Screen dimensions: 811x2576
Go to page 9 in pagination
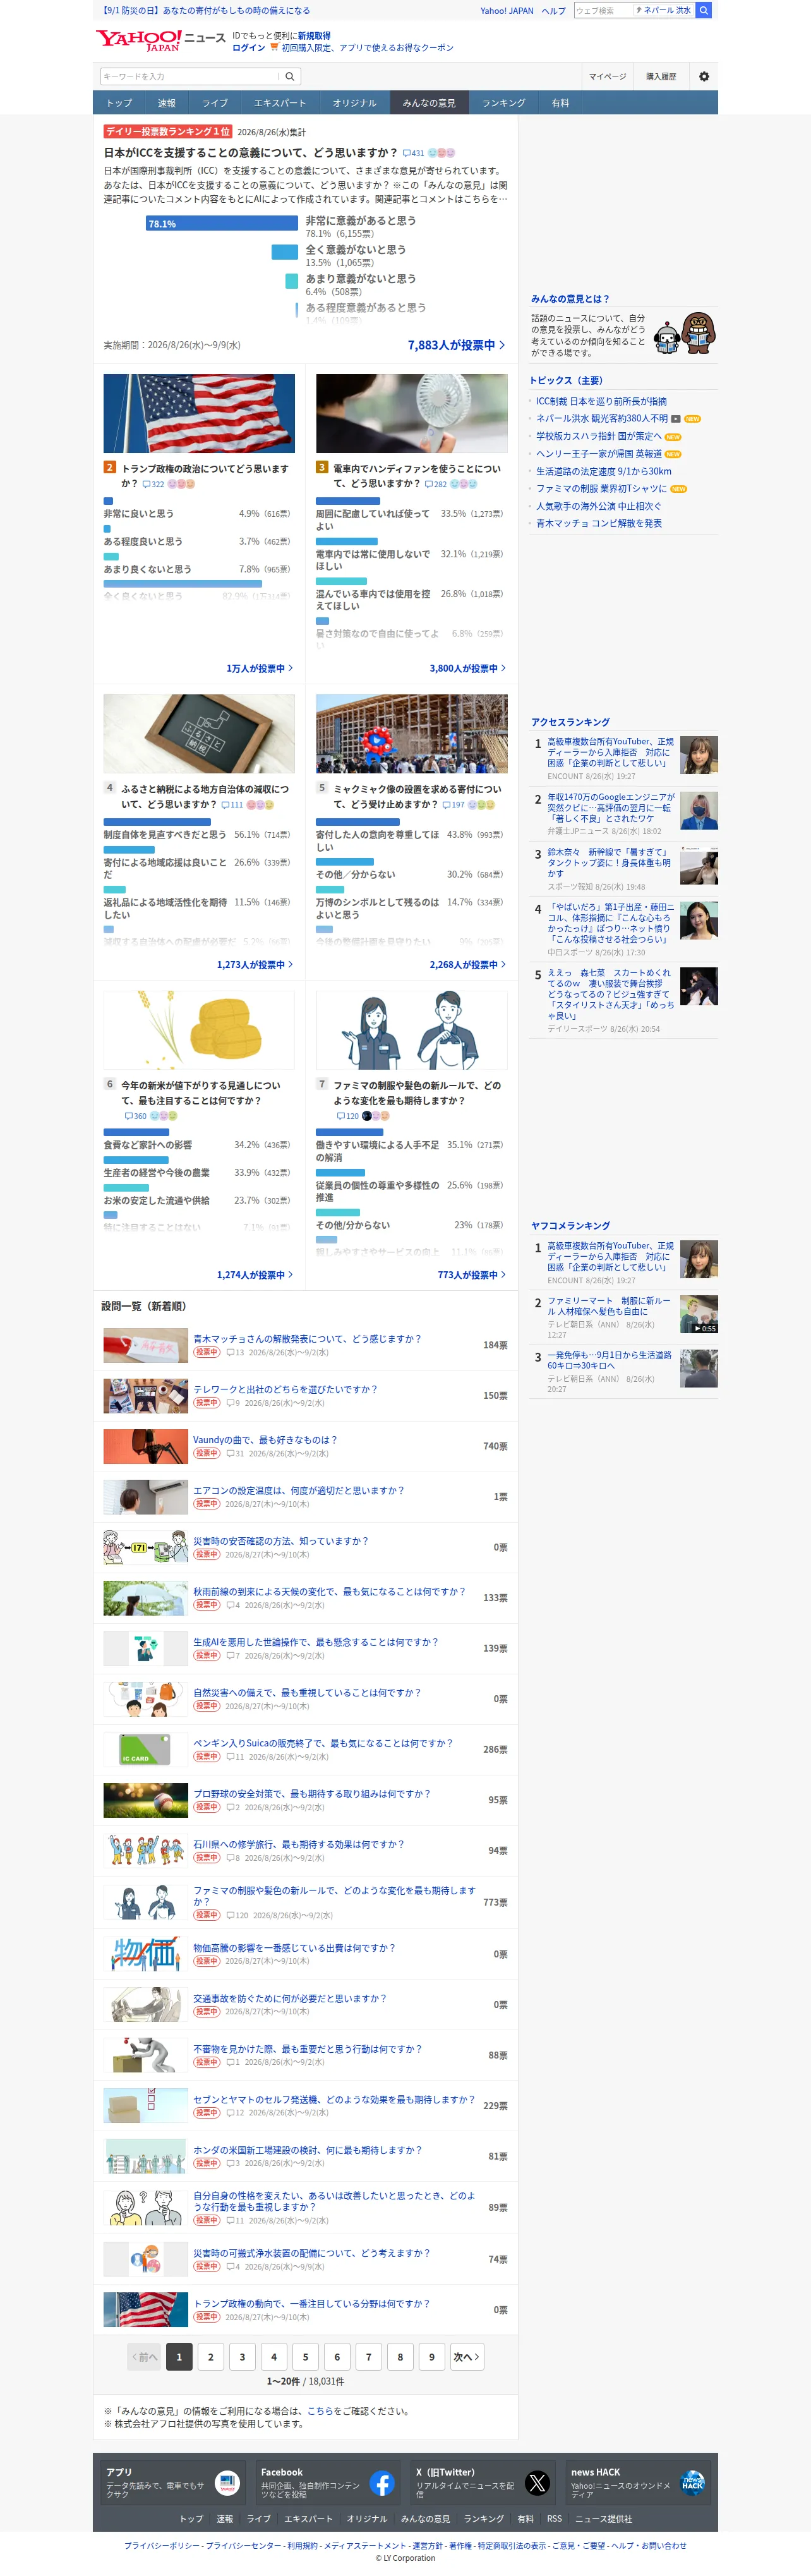[x=432, y=2357]
